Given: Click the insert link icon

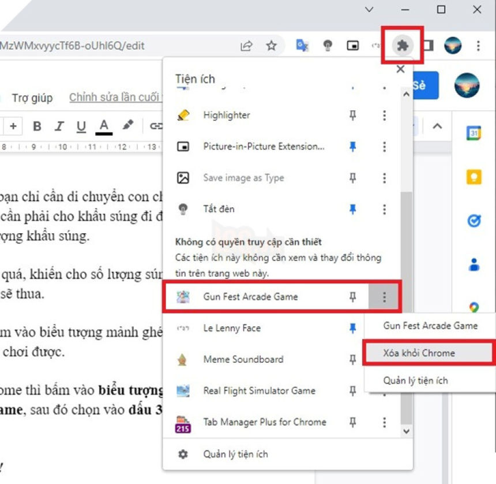Looking at the screenshot, I should pyautogui.click(x=156, y=126).
